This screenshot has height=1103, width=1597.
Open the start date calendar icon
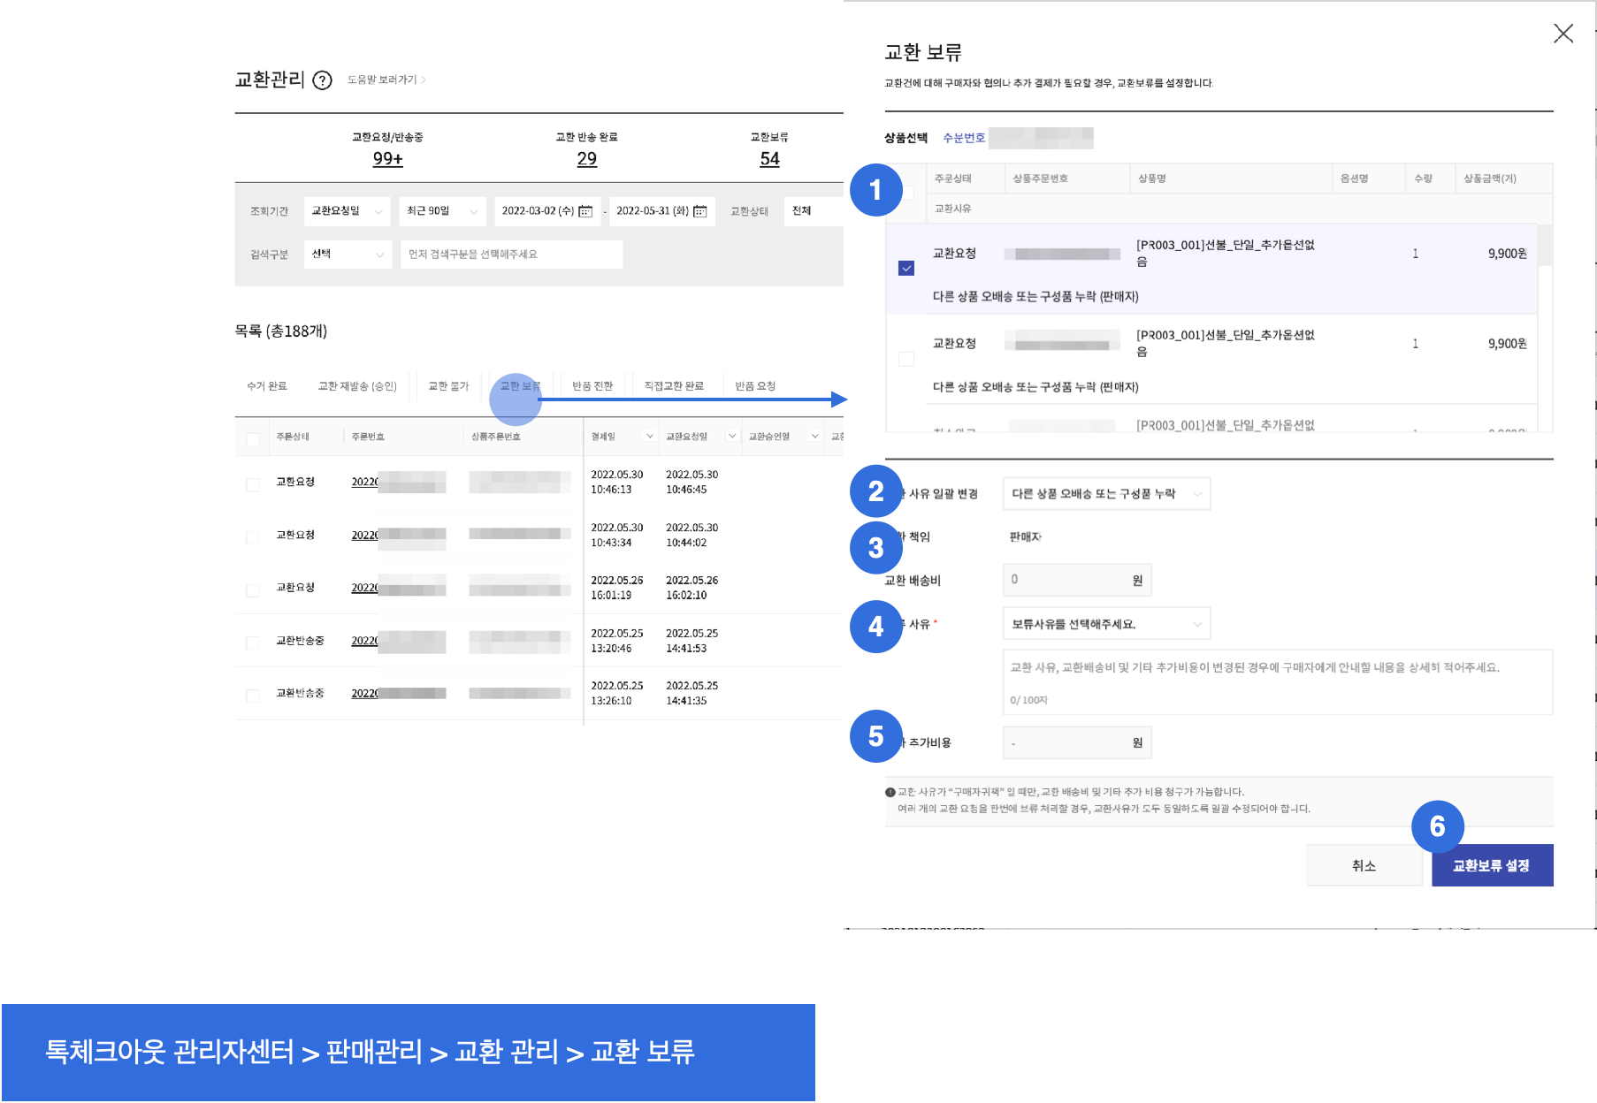point(585,211)
